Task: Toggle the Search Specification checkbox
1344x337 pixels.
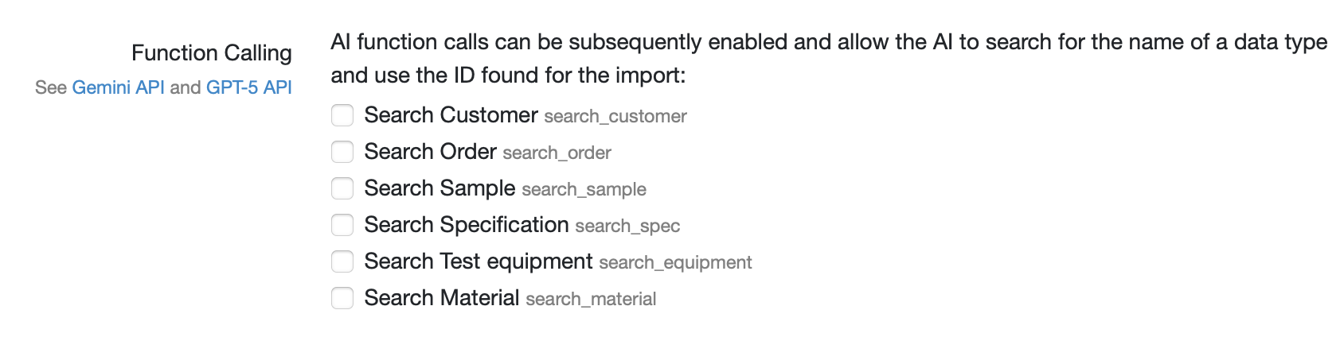Action: (342, 225)
